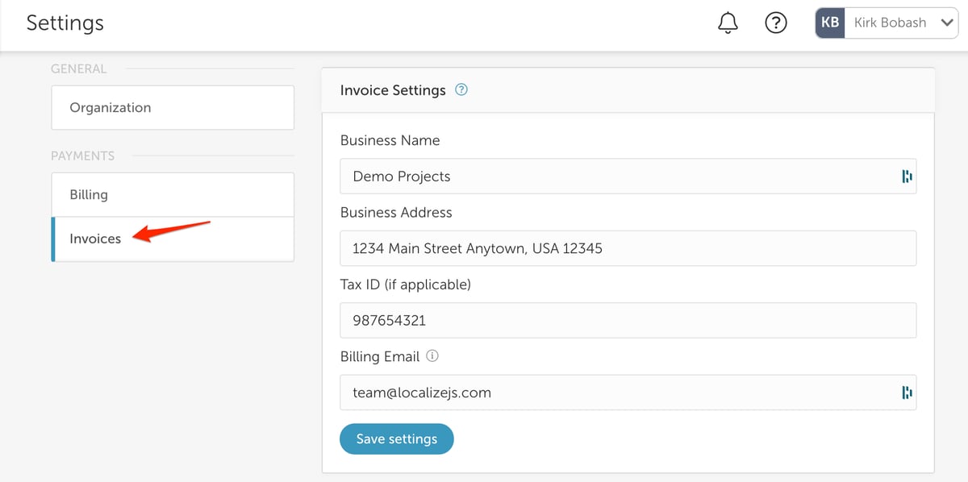Select the Billing menu item
Image resolution: width=968 pixels, height=482 pixels.
(x=173, y=195)
